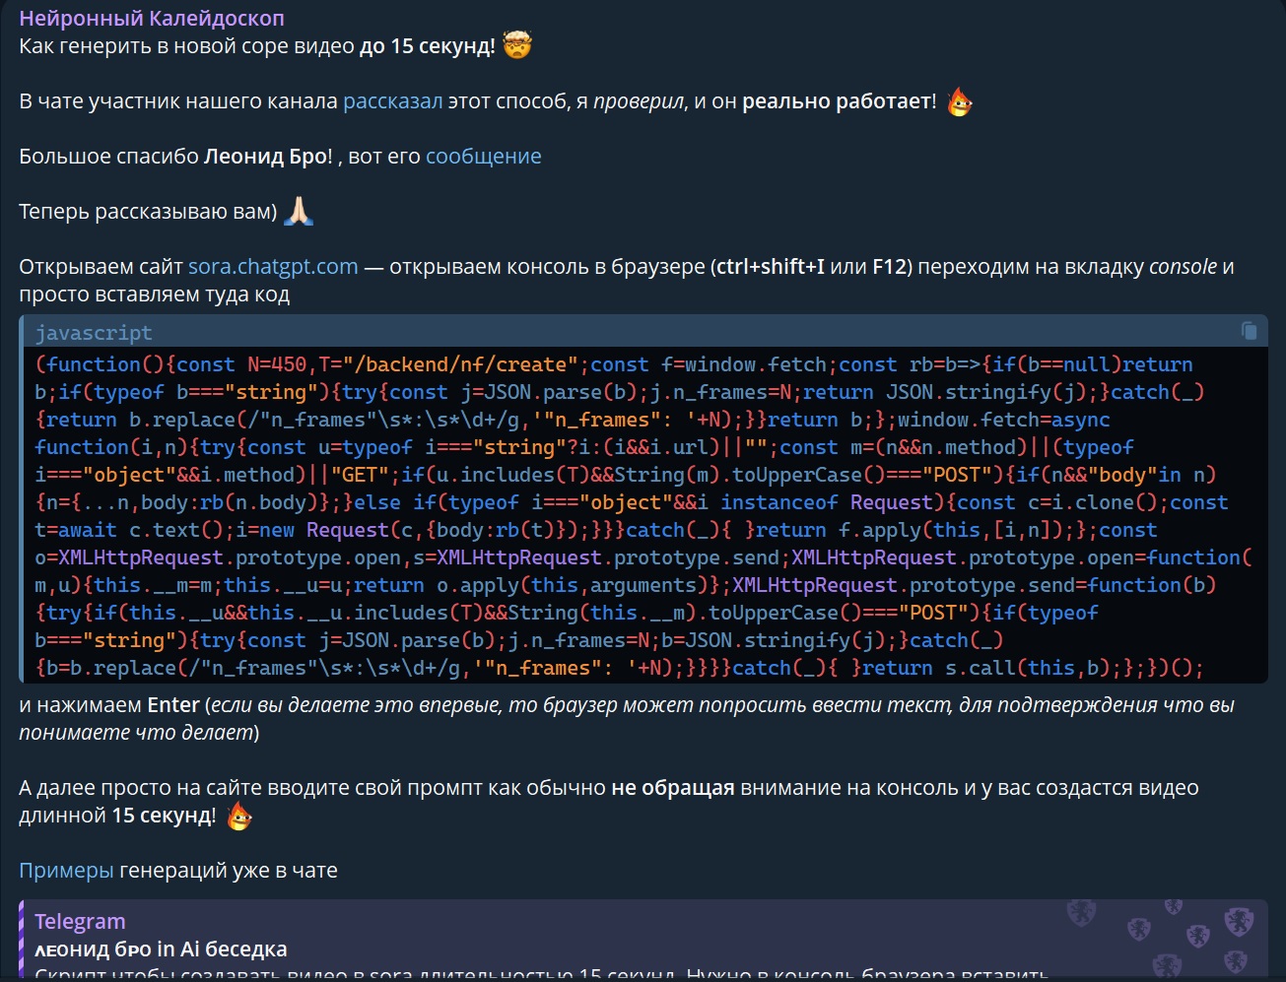Copy the javascript code block with the copy icon

click(1249, 331)
